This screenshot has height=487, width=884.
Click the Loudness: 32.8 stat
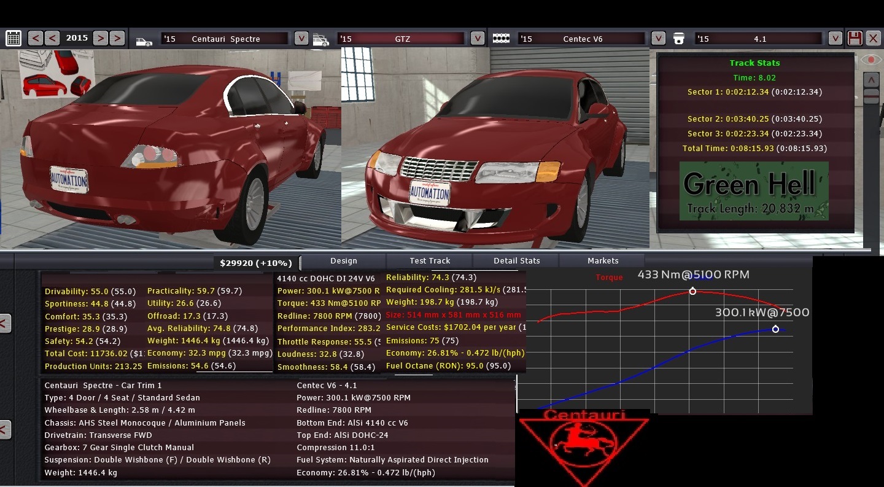(x=320, y=354)
